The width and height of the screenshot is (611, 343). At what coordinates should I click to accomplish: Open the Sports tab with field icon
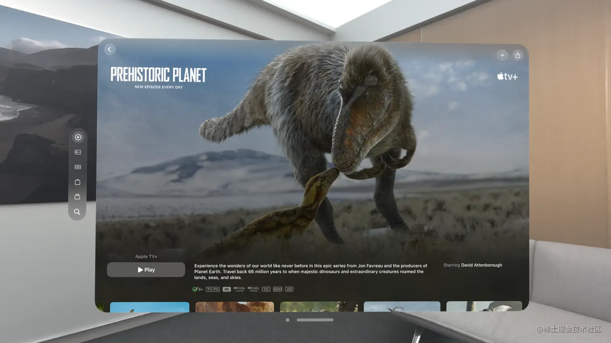(x=78, y=167)
